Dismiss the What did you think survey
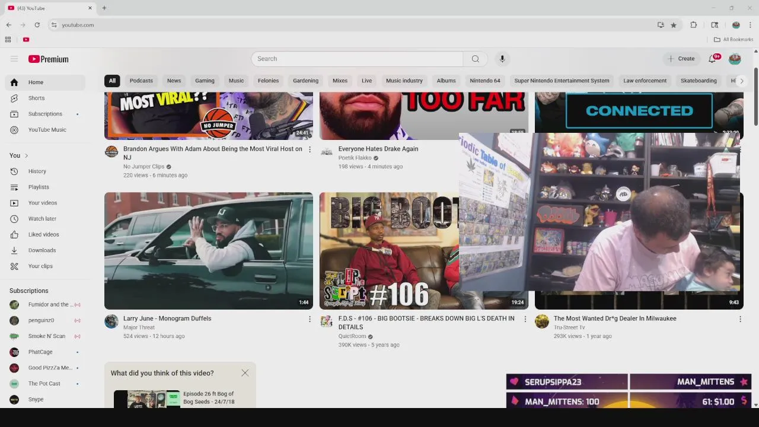This screenshot has height=427, width=759. click(x=245, y=373)
